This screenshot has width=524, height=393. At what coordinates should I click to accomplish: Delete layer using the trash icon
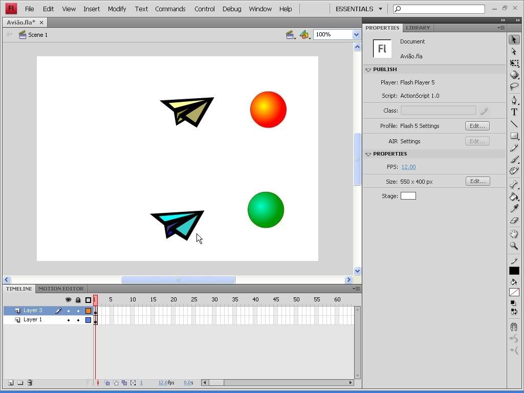30,383
